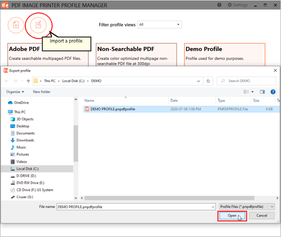This screenshot has width=281, height=237.
Task: Click DEMO in the address path
Action: pos(96,81)
